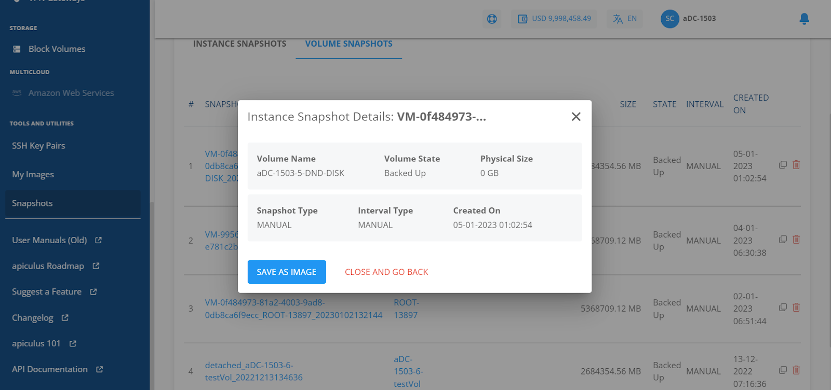831x390 pixels.
Task: Click the CREATED ON column header
Action: click(x=750, y=104)
